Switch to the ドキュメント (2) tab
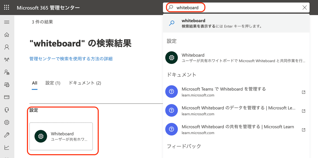Image resolution: width=318 pixels, height=158 pixels. pyautogui.click(x=85, y=83)
